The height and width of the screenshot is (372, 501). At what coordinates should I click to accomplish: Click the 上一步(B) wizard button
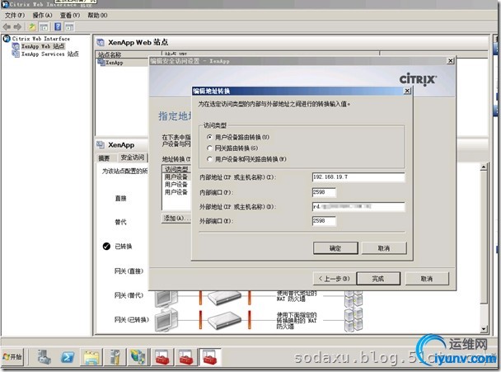point(334,279)
